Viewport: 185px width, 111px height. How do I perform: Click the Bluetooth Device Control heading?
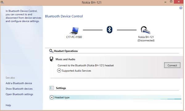click(64, 16)
